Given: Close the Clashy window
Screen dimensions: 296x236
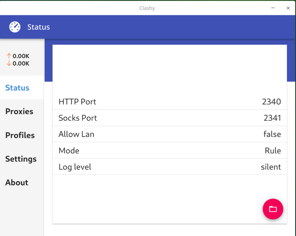Looking at the screenshot, I should tap(288, 8).
